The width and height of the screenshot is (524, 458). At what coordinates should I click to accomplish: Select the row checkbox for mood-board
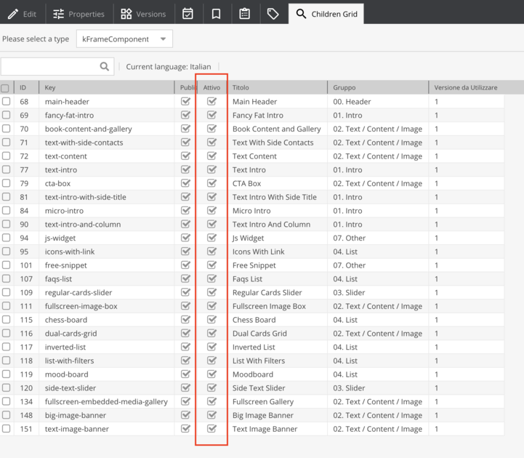[x=6, y=374]
